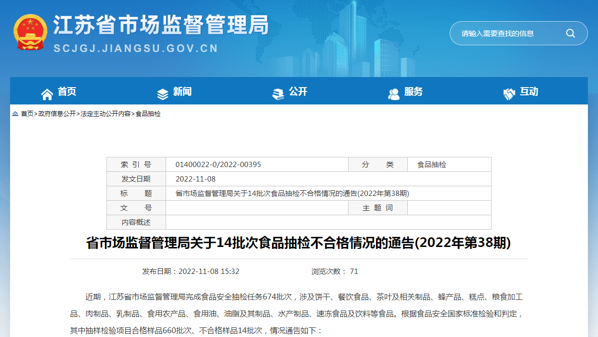
Task: Click the national emblem logo
Action: click(30, 32)
